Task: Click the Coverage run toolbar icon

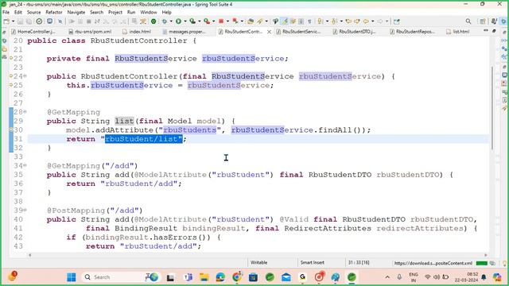Action: click(x=192, y=21)
